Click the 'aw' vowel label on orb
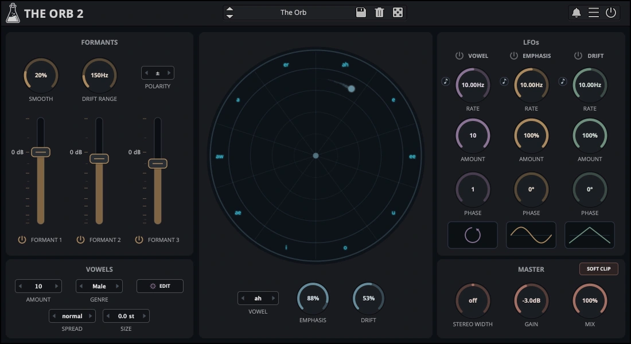631x344 pixels. [x=219, y=157]
